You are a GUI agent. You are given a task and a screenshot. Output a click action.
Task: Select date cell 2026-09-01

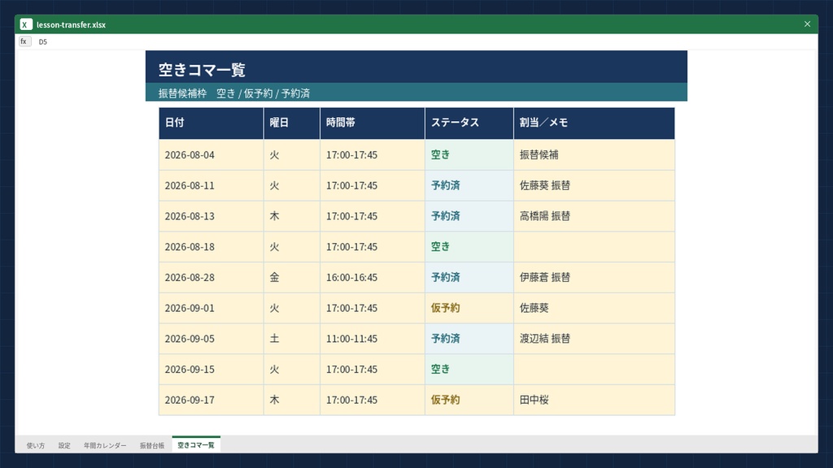[x=211, y=308]
